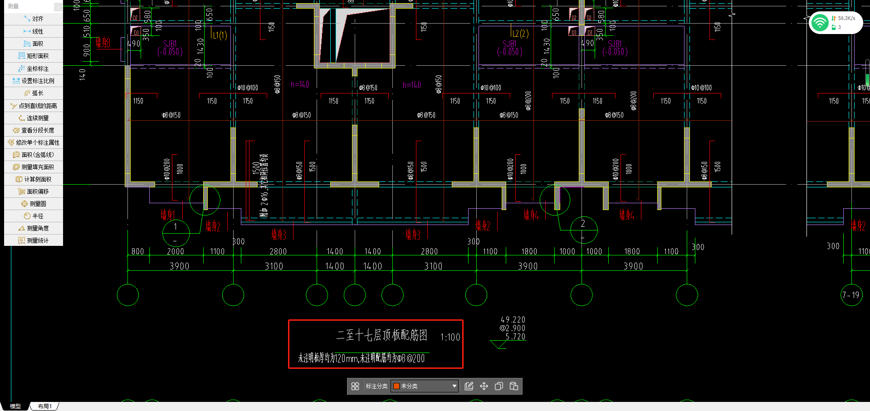
Task: Click the four-squares category manager icon
Action: pos(355,386)
